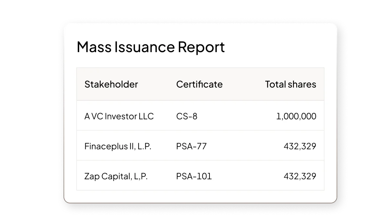Image resolution: width=391 pixels, height=220 pixels.
Task: Click the 1,000,000 total shares cell
Action: (x=296, y=116)
